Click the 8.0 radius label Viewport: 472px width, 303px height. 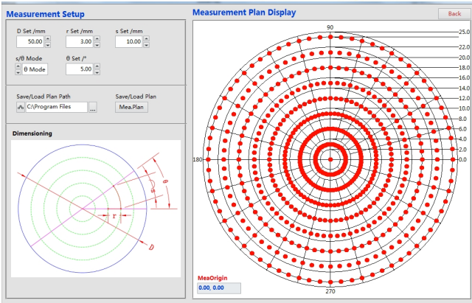[462, 119]
